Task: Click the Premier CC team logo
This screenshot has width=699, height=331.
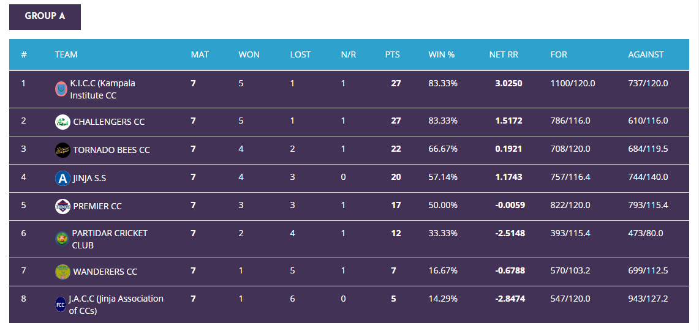Action: point(62,206)
